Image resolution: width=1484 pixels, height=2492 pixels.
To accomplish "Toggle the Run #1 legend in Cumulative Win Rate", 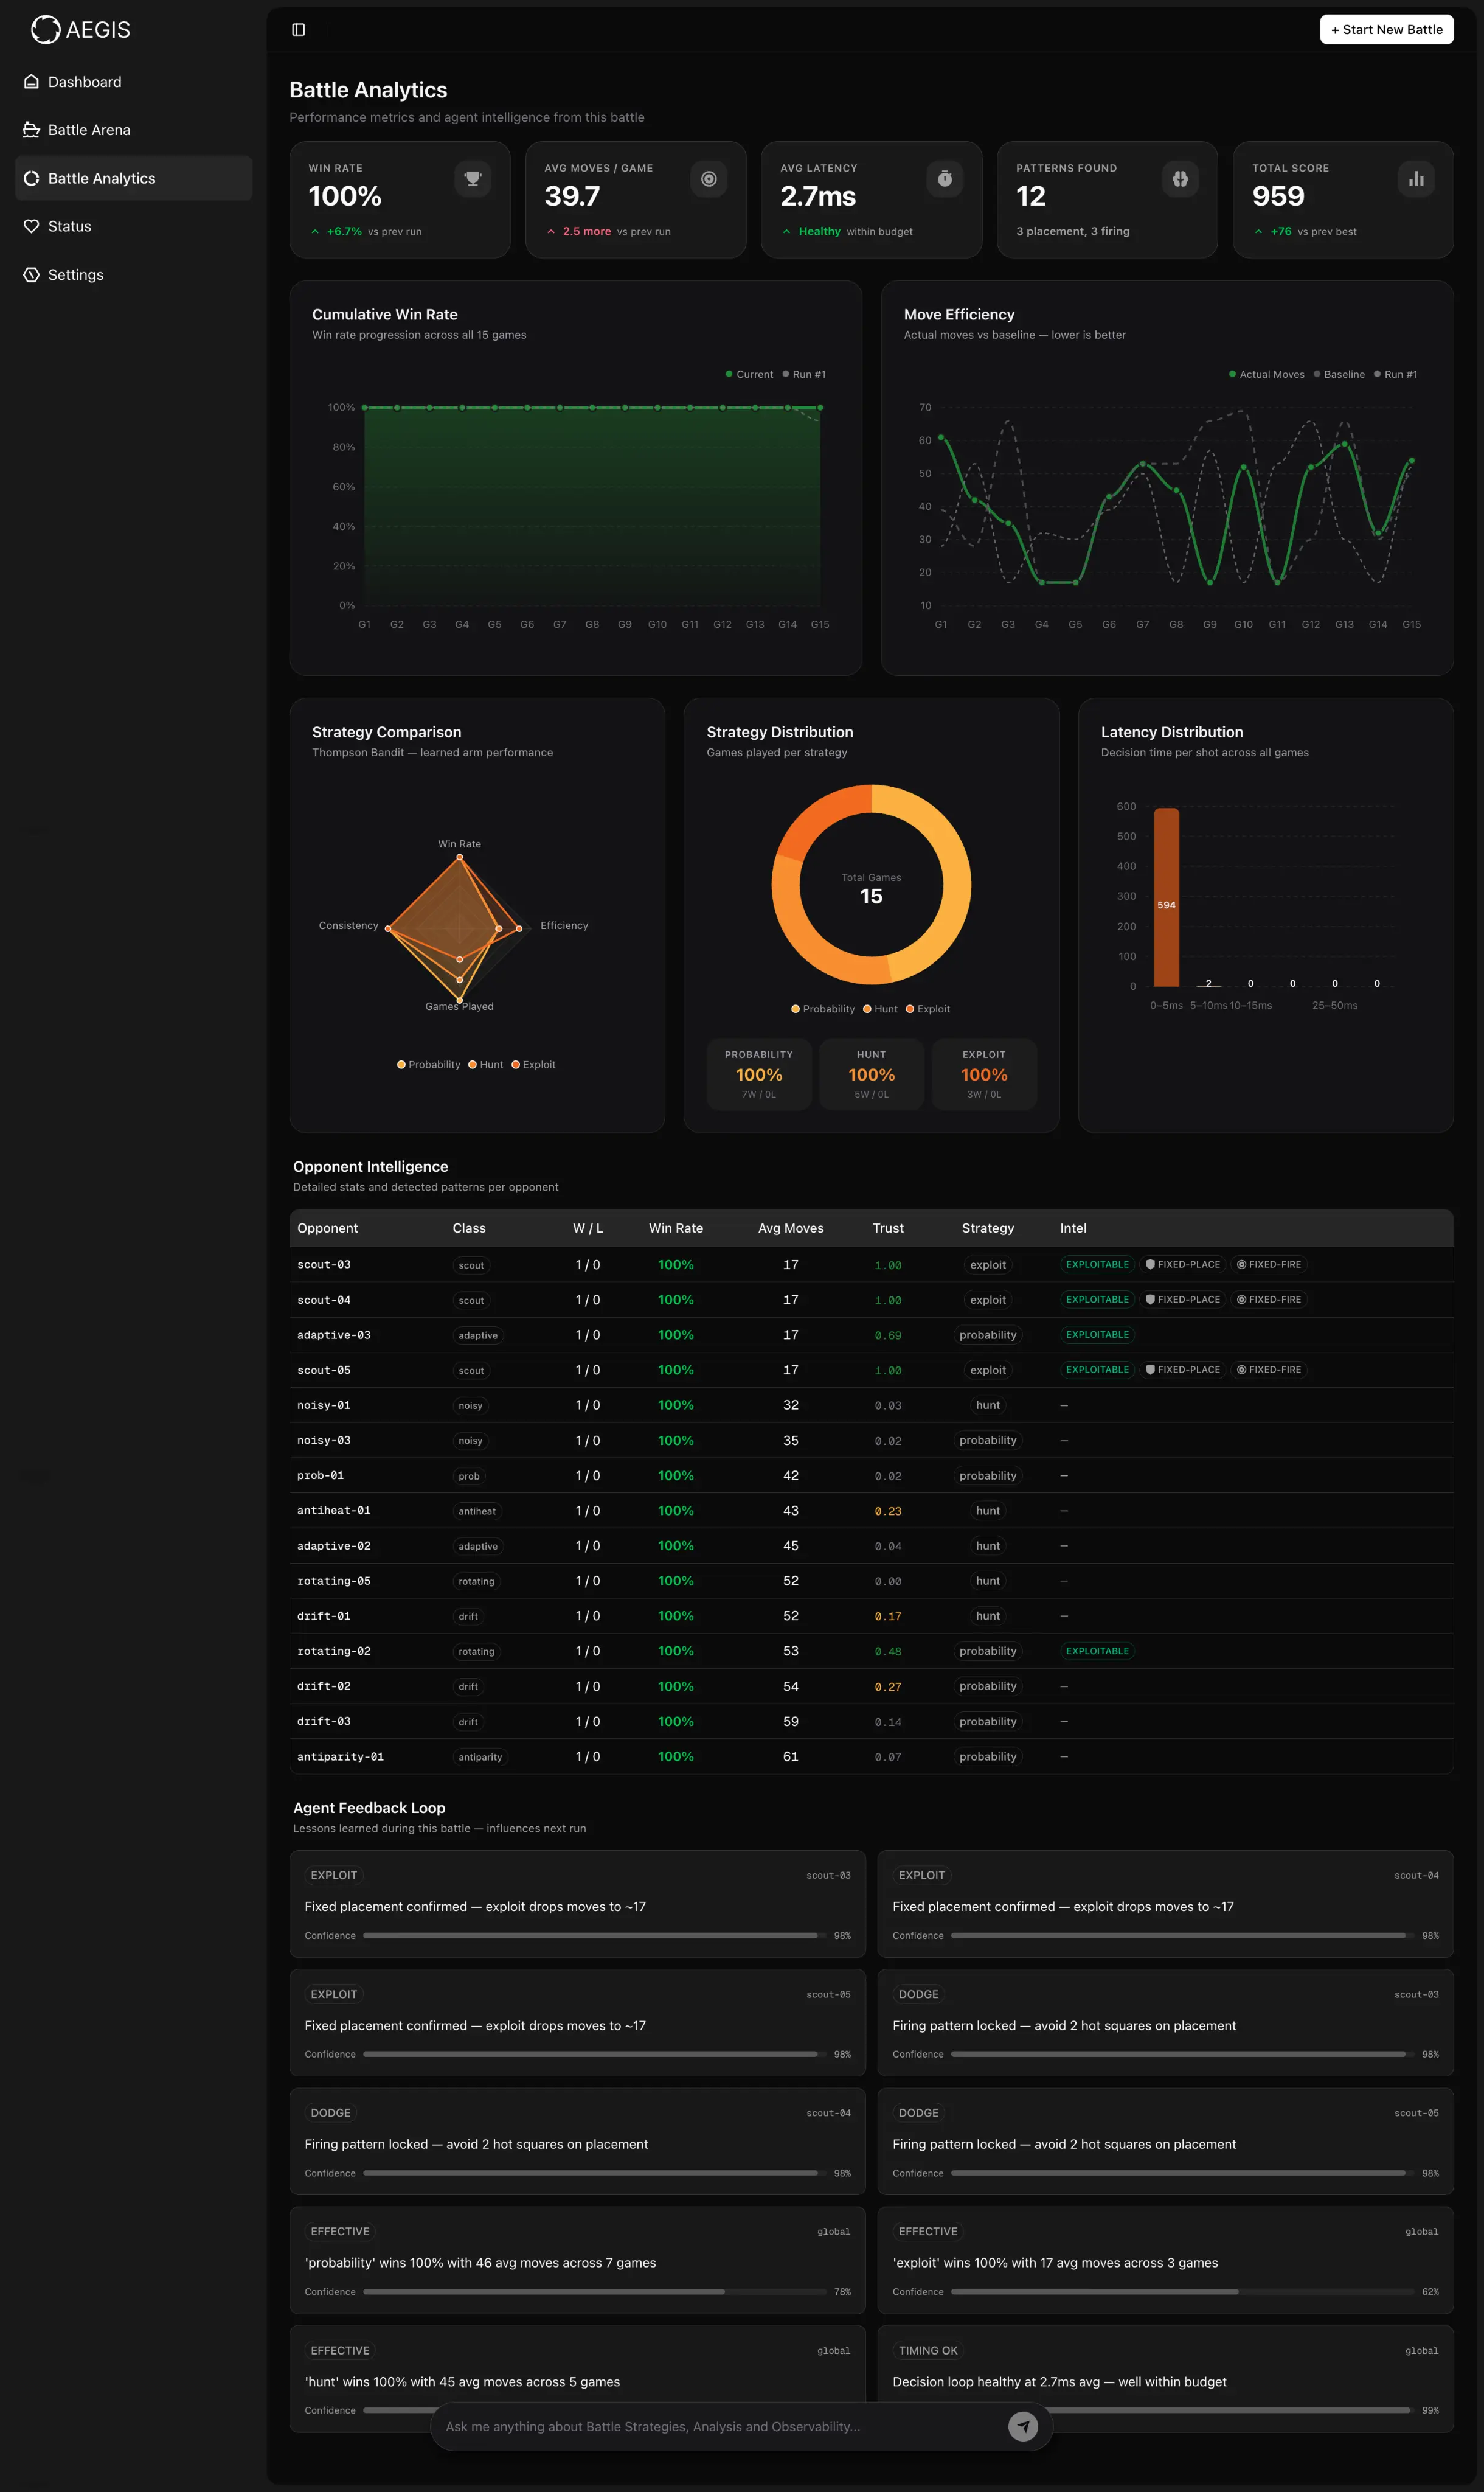I will pyautogui.click(x=804, y=374).
